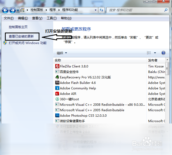Open the 帮助(H) menu
Image resolution: width=172 pixels, height=155 pixels.
click(x=66, y=18)
